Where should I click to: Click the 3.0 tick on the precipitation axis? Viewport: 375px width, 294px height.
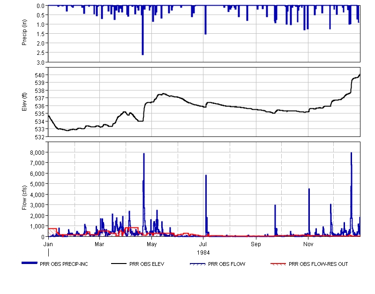click(x=41, y=62)
